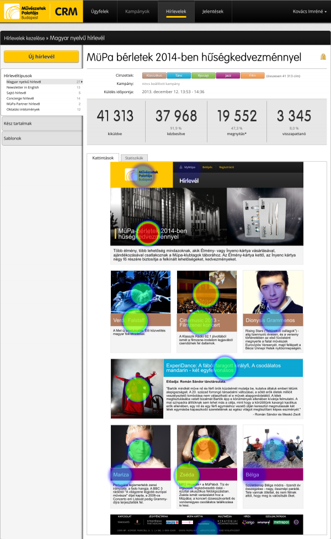The width and height of the screenshot is (331, 539).
Task: Click the Bélga title bar
Action: point(273,474)
